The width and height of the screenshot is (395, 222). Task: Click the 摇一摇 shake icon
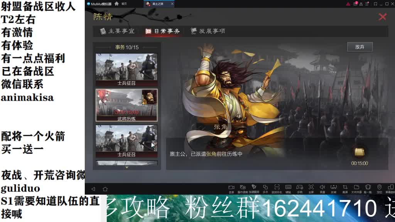pos(368,187)
